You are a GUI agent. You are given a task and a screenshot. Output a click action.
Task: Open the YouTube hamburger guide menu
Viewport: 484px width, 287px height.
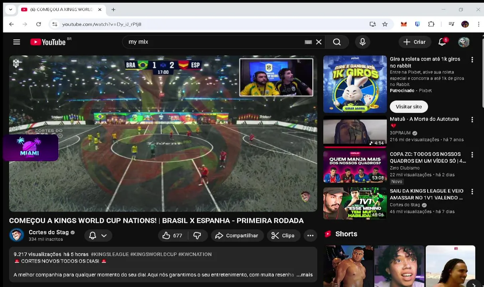pyautogui.click(x=16, y=42)
